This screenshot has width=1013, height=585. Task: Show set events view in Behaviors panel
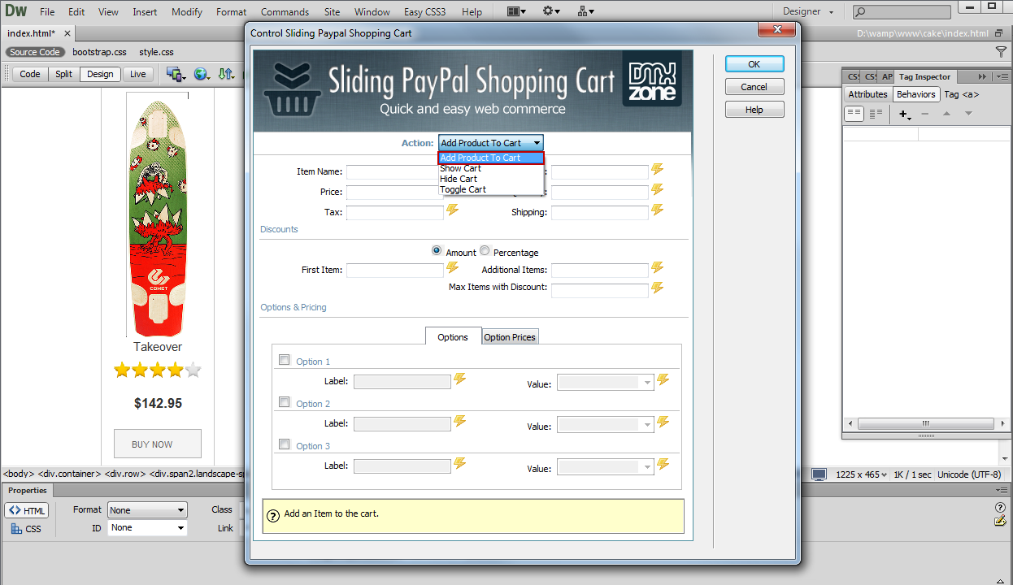[x=854, y=115]
